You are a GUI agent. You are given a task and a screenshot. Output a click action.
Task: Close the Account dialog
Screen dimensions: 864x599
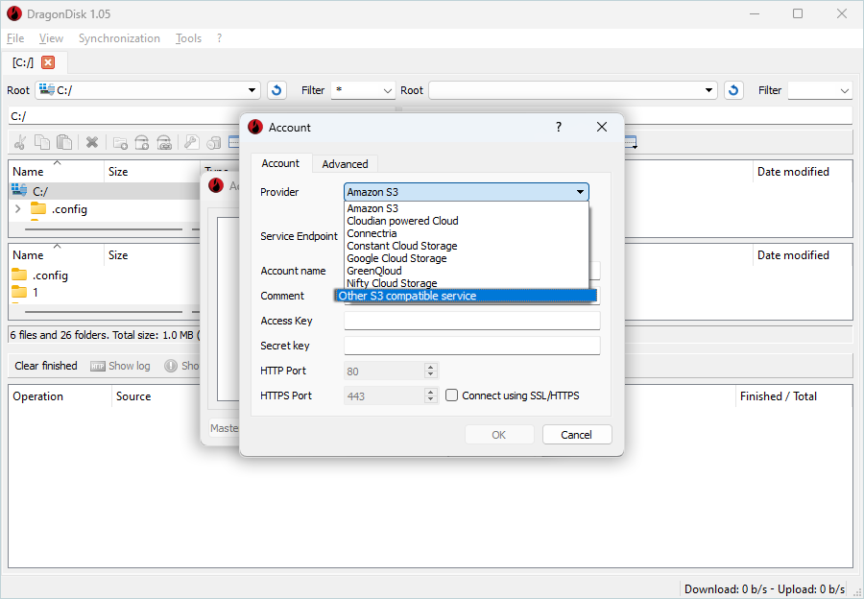click(x=602, y=128)
